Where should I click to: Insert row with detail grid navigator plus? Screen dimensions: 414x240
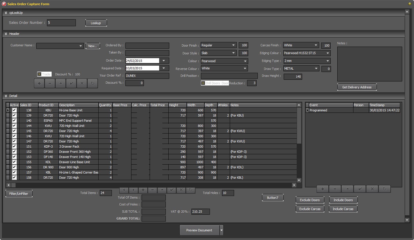pyautogui.click(x=143, y=190)
